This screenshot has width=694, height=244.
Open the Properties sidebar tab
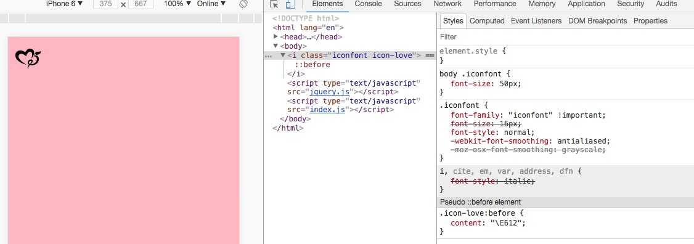(x=650, y=21)
